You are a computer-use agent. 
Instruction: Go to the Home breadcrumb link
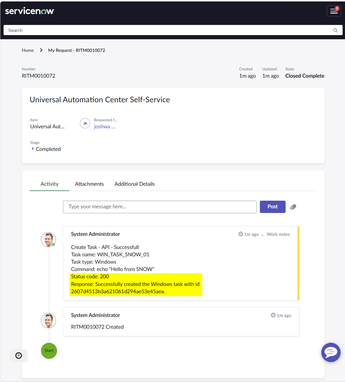28,50
